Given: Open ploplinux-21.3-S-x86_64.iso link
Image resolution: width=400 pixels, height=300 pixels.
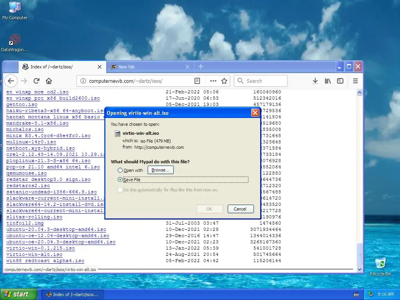Looking at the screenshot, I should (48, 161).
